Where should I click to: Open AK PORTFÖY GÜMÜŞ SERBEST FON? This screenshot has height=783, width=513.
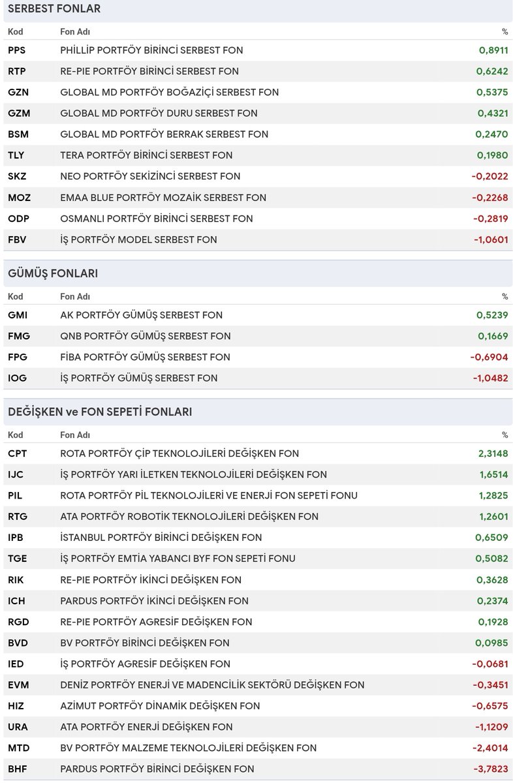click(x=141, y=315)
